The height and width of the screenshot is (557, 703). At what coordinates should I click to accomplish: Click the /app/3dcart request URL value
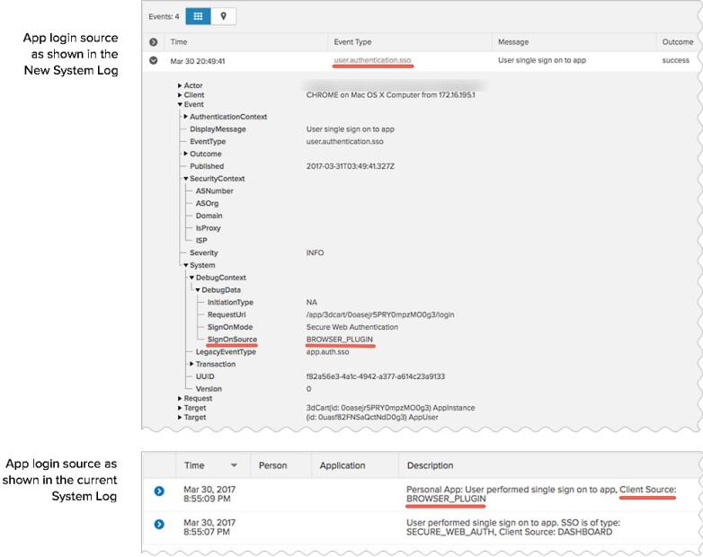click(380, 314)
